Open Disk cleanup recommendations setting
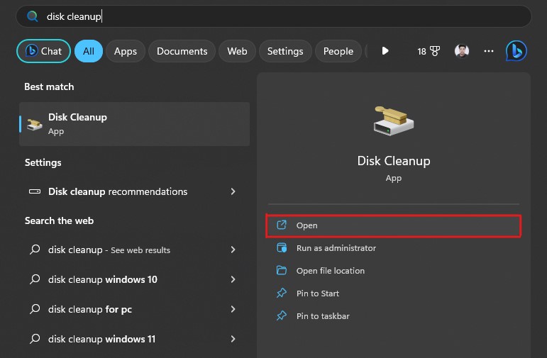 click(134, 191)
